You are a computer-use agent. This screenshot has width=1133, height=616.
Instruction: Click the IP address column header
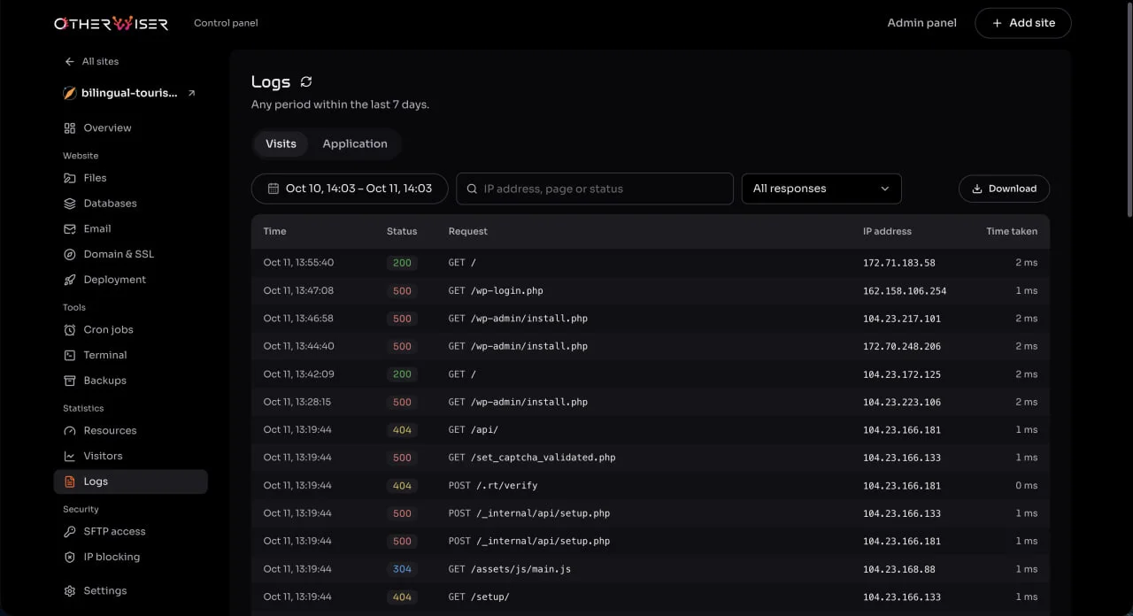click(x=887, y=231)
